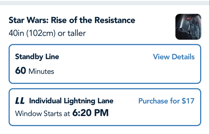The image size is (210, 134).
Task: Click the LL Lightning Lane icon
Action: tap(20, 101)
